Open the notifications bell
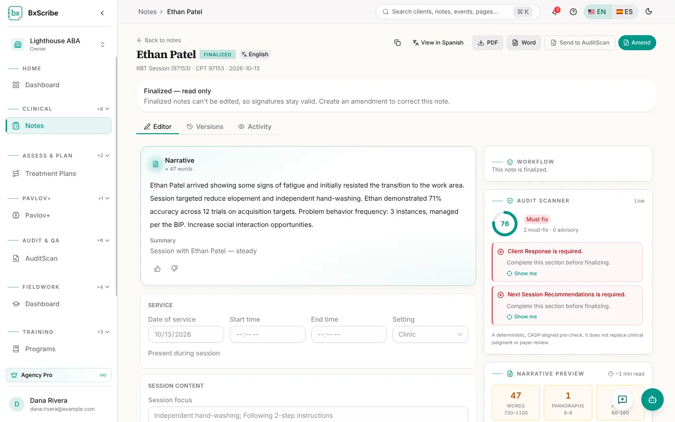 (555, 12)
